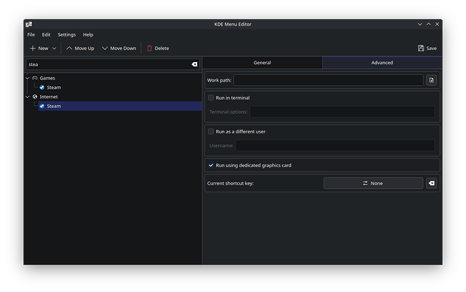Clear the search field text
This screenshot has height=292, width=466.
point(195,64)
